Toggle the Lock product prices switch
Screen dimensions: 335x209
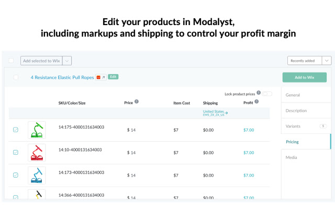(267, 94)
